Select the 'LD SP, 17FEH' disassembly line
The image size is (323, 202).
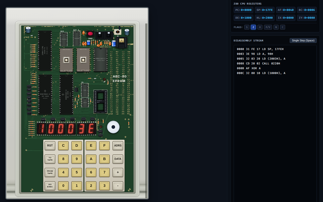point(260,49)
